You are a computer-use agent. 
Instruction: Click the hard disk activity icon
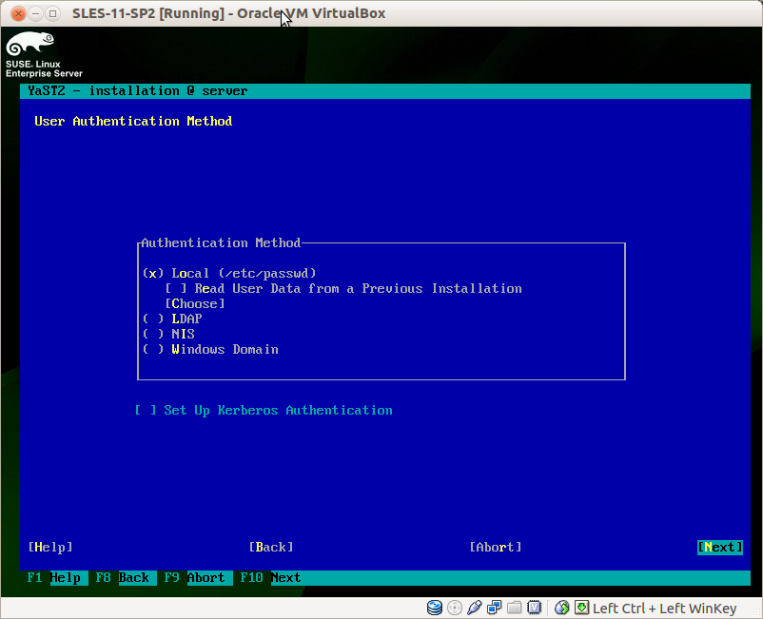435,608
